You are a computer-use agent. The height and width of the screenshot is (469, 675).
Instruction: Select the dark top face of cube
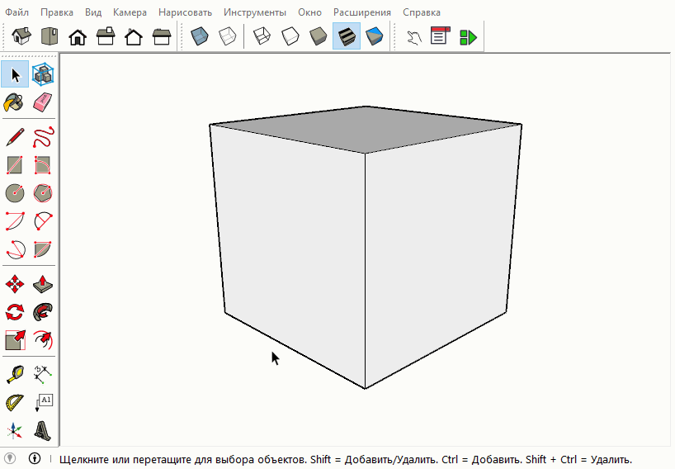click(x=366, y=128)
